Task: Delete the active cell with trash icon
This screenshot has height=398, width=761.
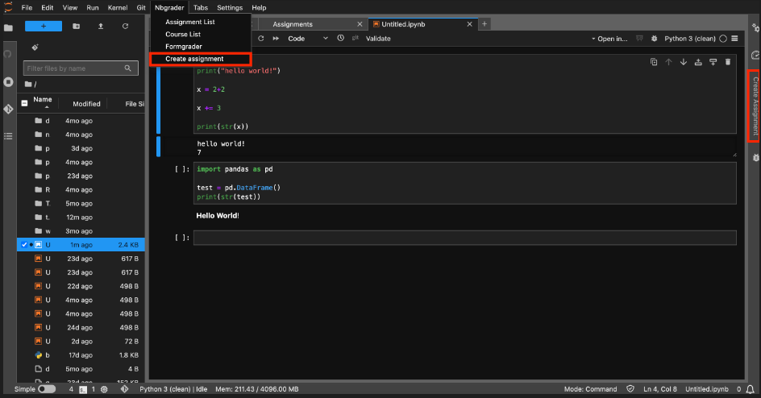Action: [x=727, y=61]
